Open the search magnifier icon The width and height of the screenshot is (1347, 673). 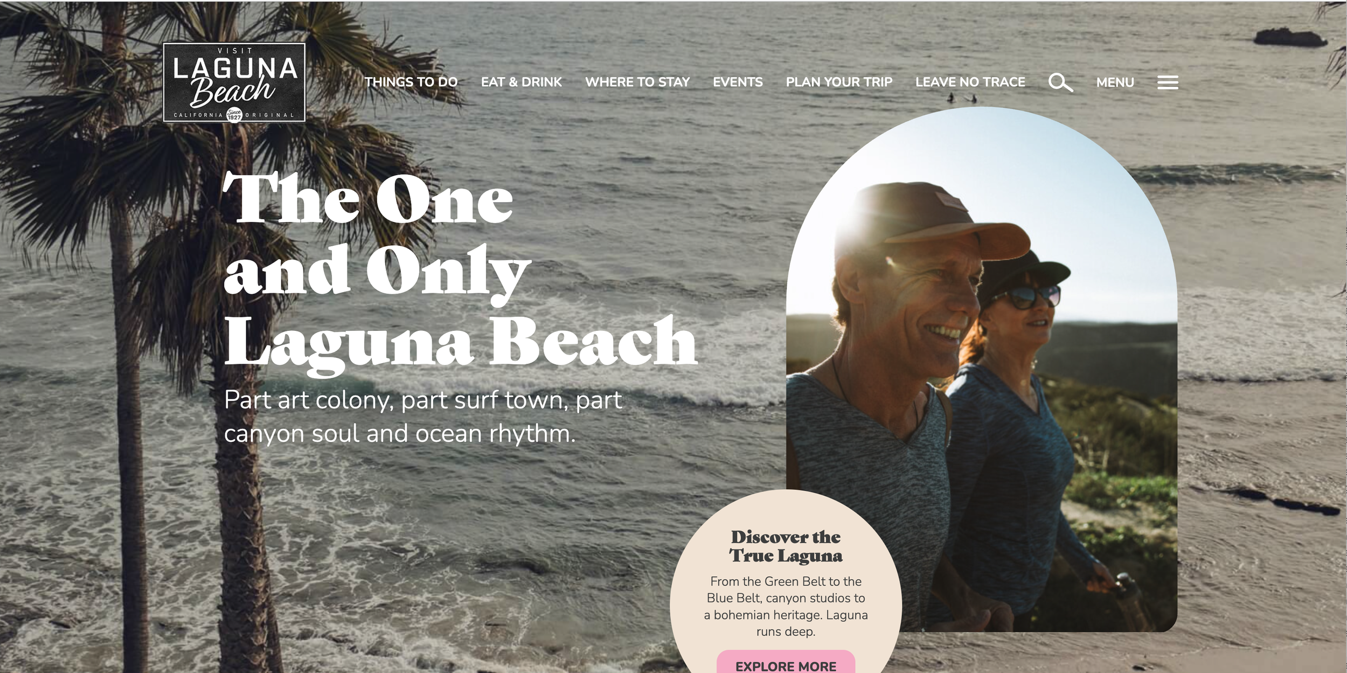pos(1060,82)
